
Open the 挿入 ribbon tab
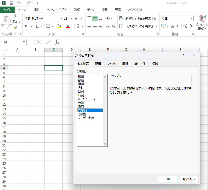pos(37,10)
